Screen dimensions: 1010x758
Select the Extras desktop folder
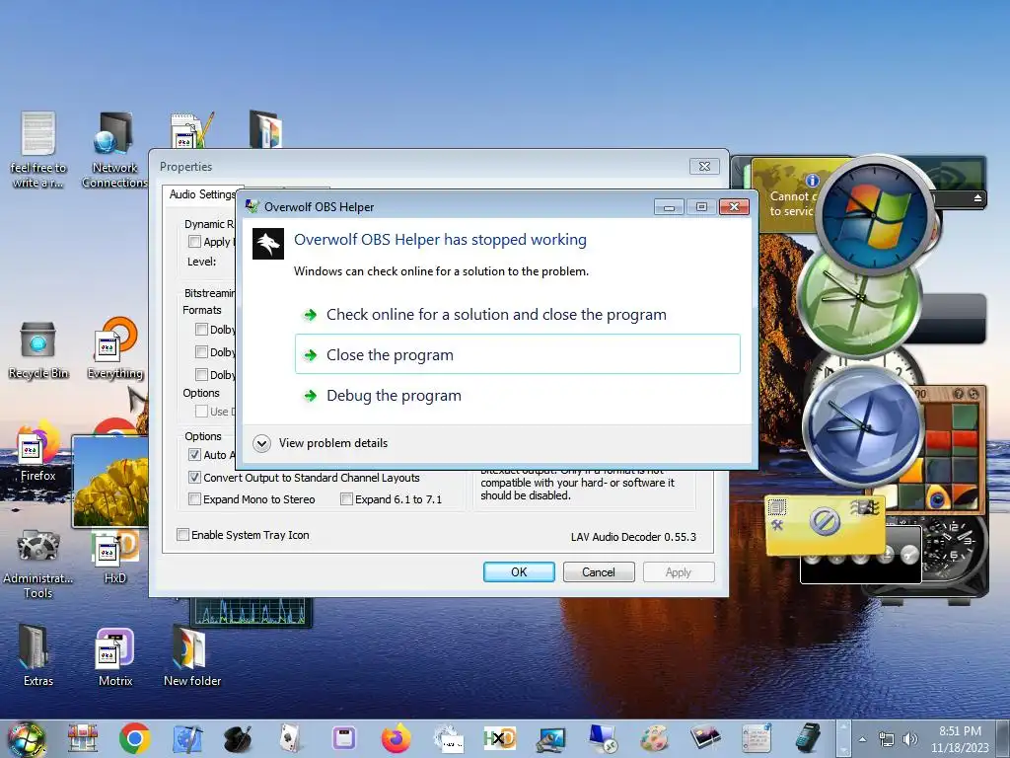tap(37, 655)
